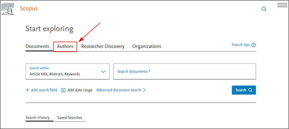Switch to the Organizations tab
The width and height of the screenshot is (289, 129).
[x=147, y=47]
